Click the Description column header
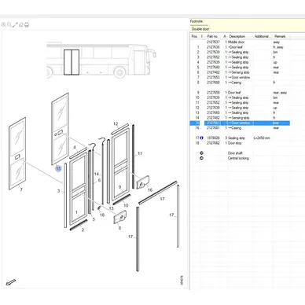This screenshot has width=305, height=305. click(x=237, y=36)
